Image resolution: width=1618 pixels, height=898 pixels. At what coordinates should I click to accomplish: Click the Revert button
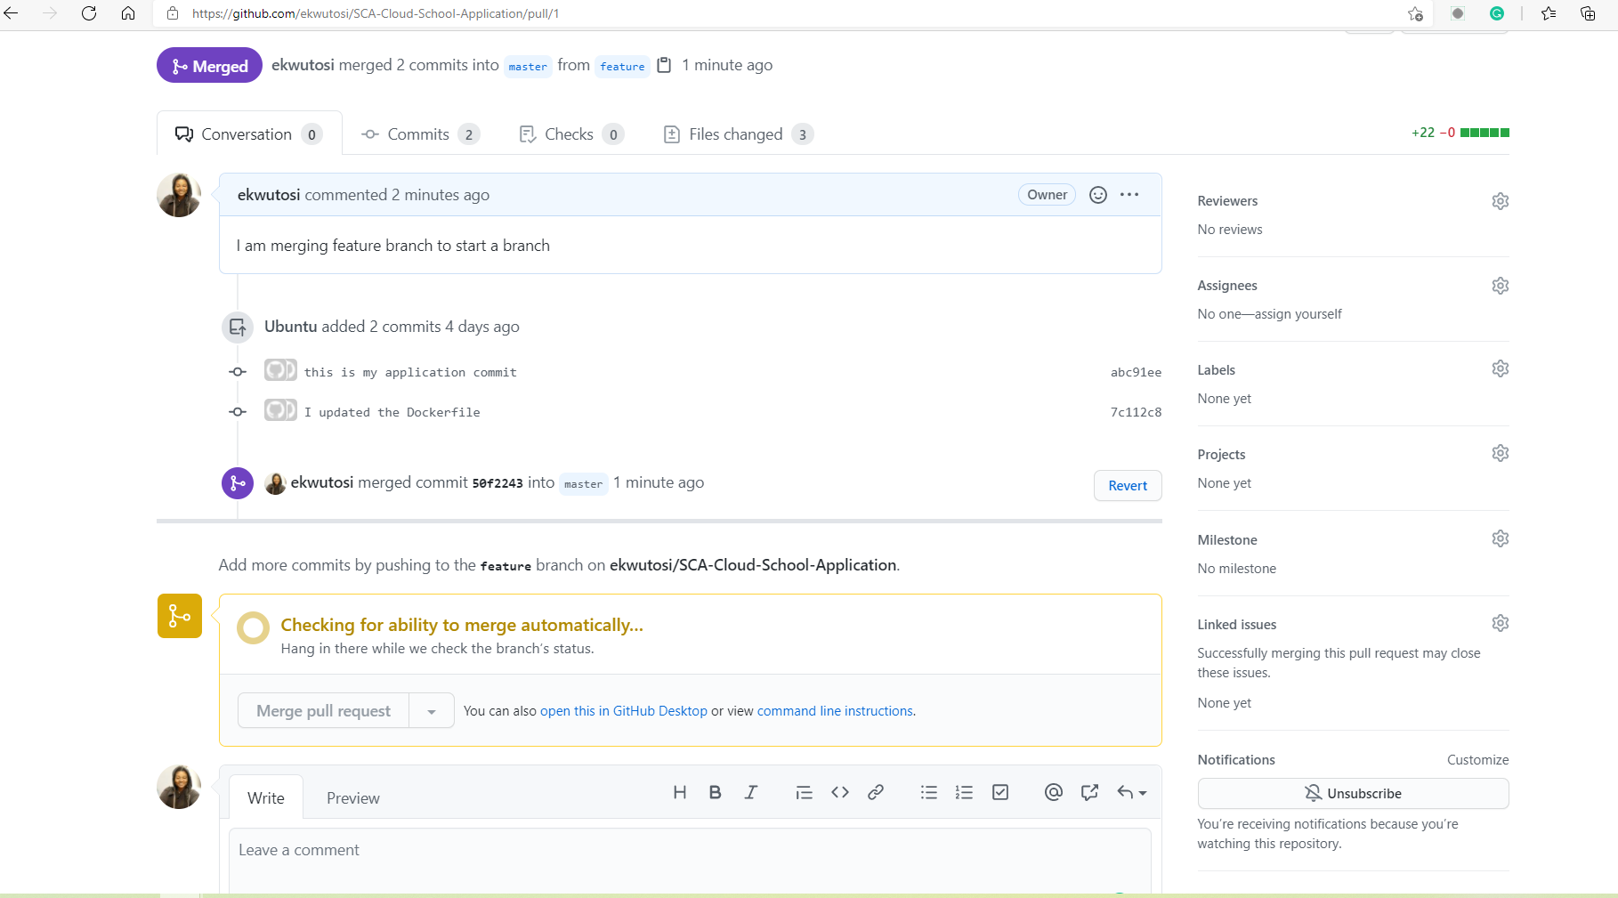coord(1128,486)
